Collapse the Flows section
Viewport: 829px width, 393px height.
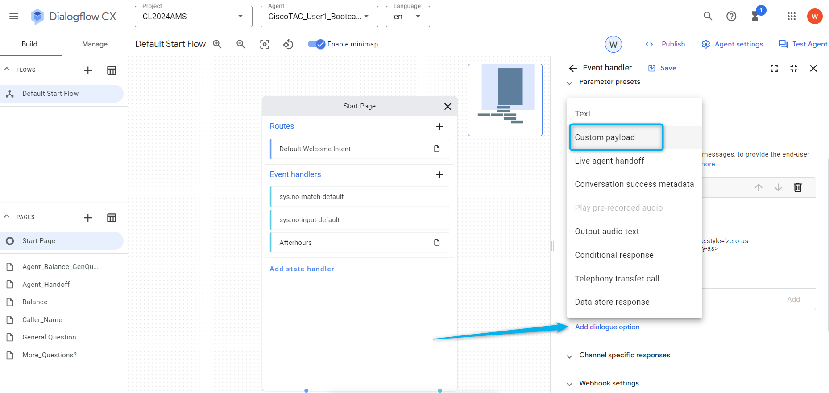pos(7,69)
